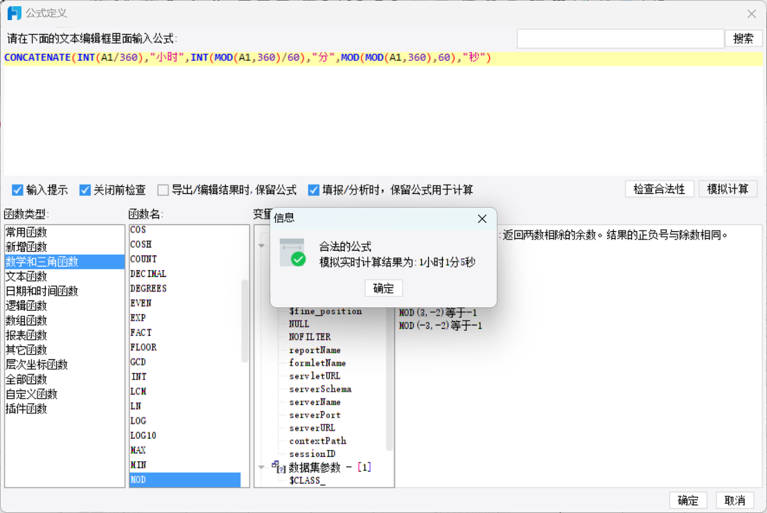The width and height of the screenshot is (767, 513).
Task: Select 逻辑函数 function type
Action: (x=64, y=305)
